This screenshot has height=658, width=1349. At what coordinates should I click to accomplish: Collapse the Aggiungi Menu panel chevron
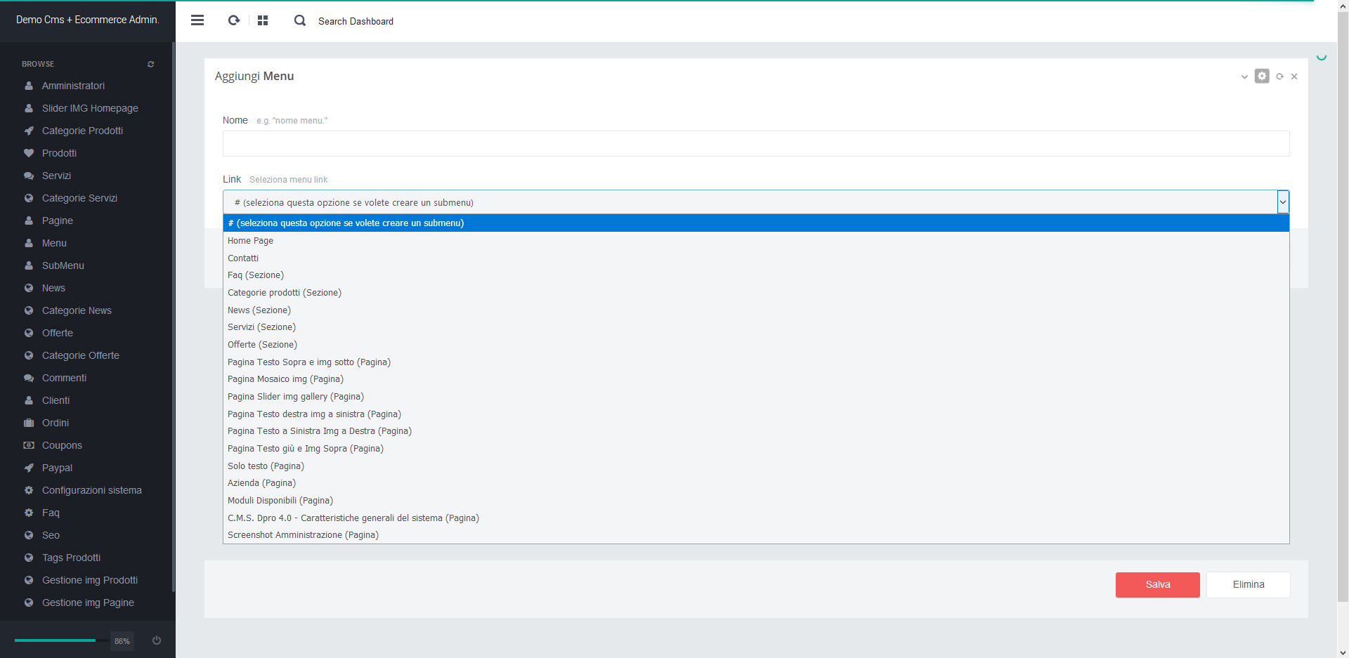click(1244, 77)
